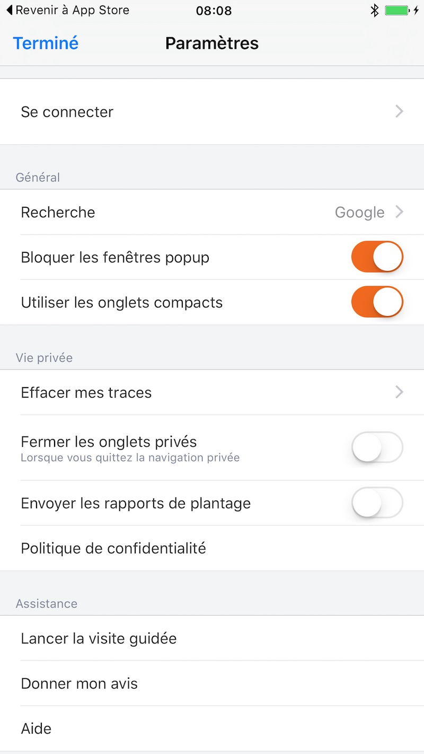The image size is (424, 754).
Task: Tap the battery icon in status bar
Action: pos(396,10)
